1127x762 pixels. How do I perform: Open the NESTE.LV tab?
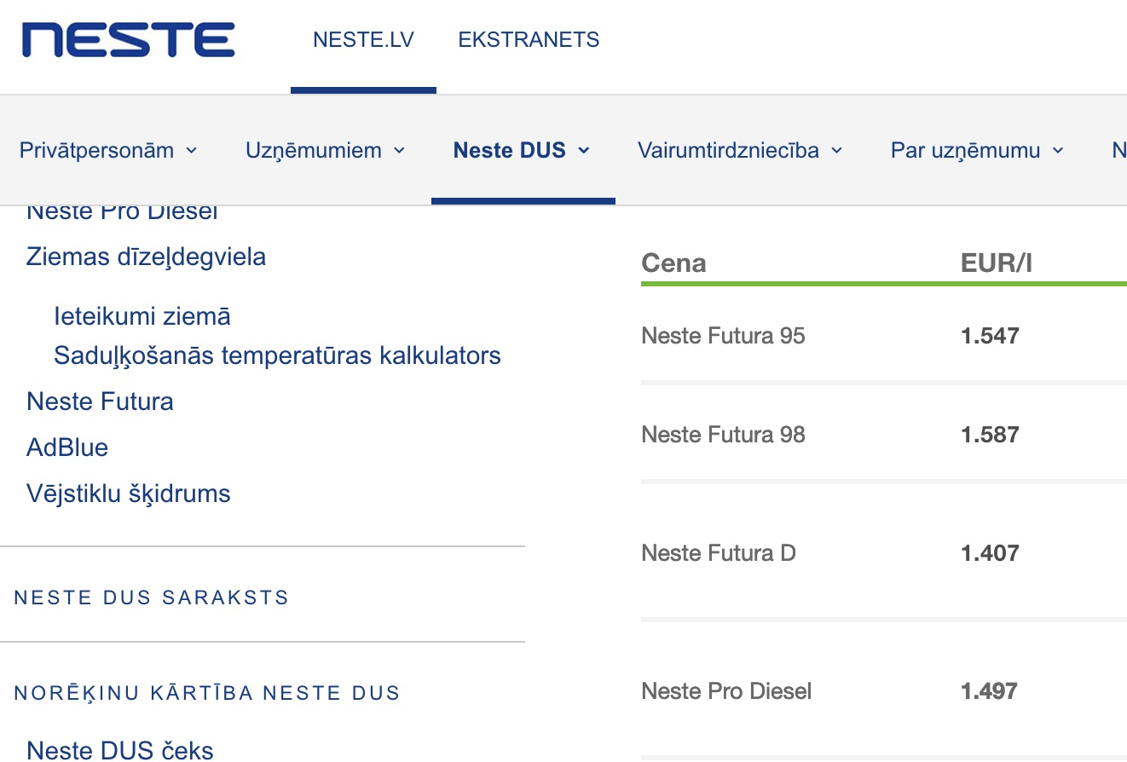(363, 40)
